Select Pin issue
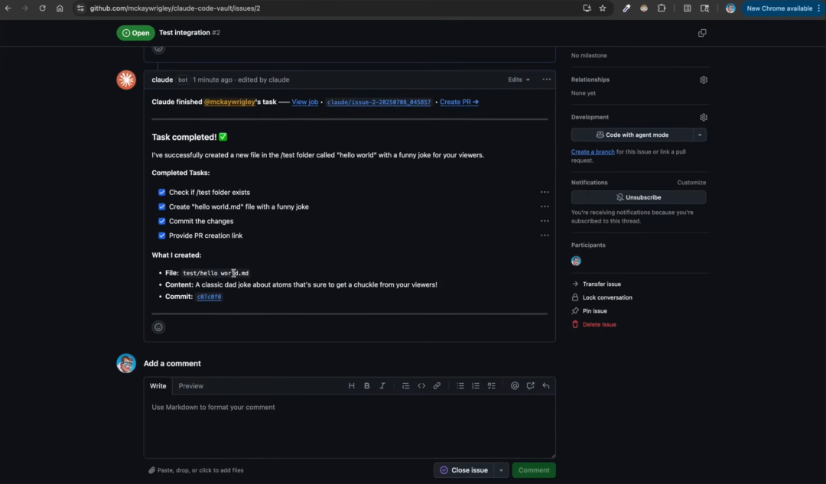 pyautogui.click(x=590, y=311)
